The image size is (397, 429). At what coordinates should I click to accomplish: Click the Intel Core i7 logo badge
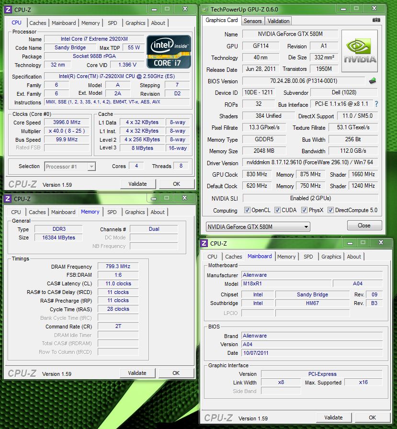click(169, 52)
